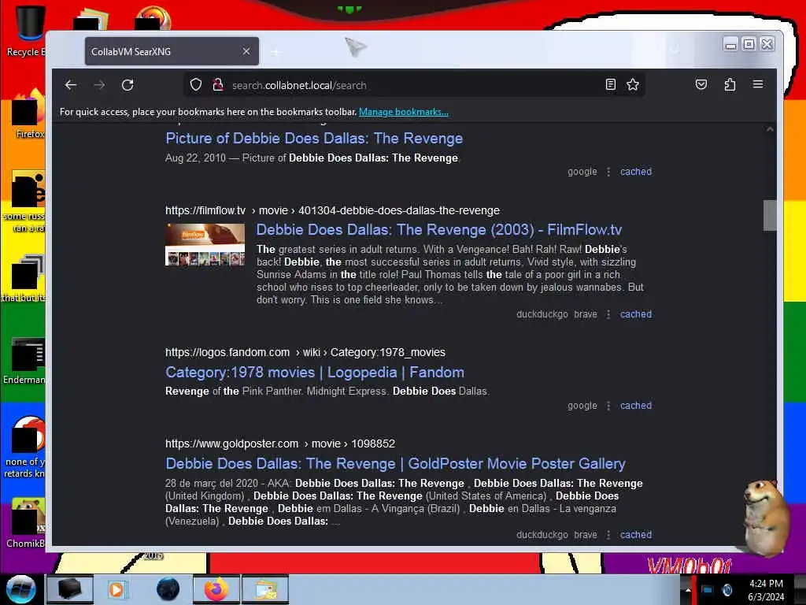Toggle reader view icon in address bar
Screen dimensions: 806x605
[610, 84]
